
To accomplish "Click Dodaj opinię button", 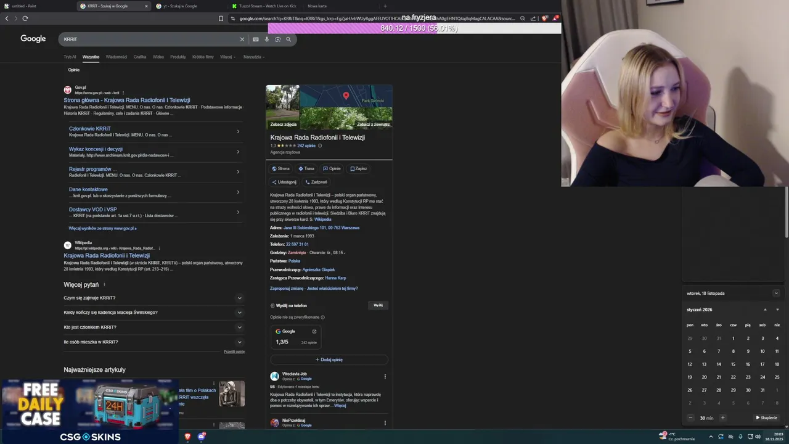I will (329, 360).
